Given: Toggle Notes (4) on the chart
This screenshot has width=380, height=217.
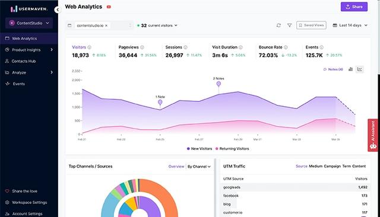Looking at the screenshot, I should coord(333,69).
